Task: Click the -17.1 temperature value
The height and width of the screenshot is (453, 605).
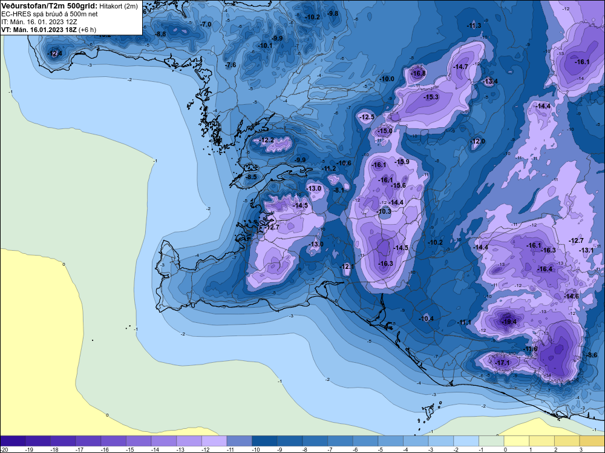Action: (502, 363)
